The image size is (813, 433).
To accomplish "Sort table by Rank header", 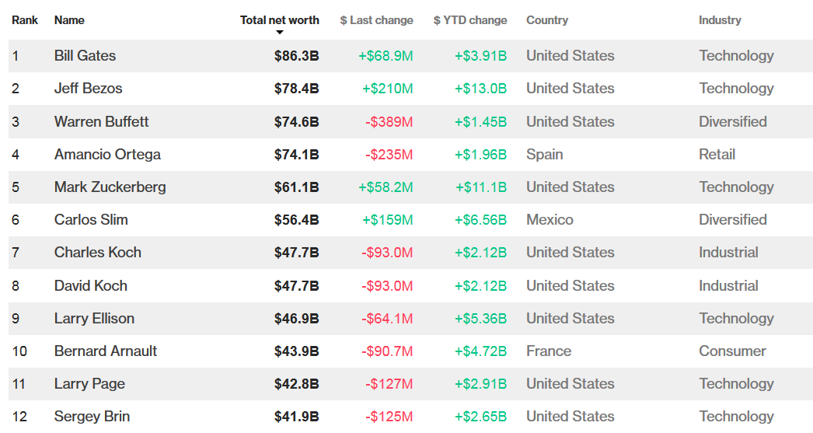I will [x=24, y=20].
